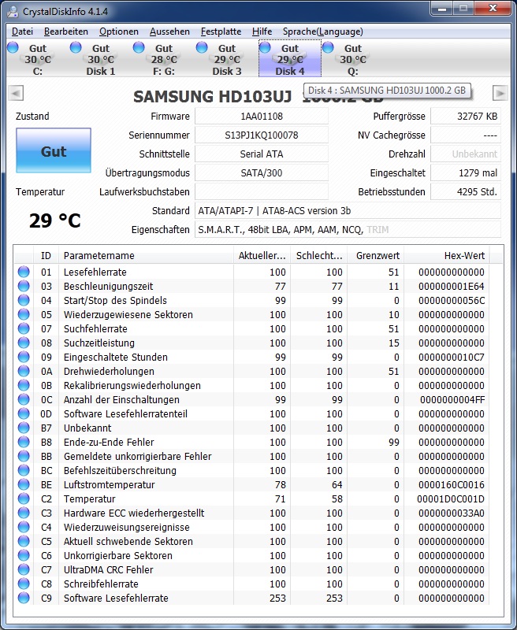Click the Hex-Wert column header
Viewport: 517px width, 630px height.
(447, 255)
